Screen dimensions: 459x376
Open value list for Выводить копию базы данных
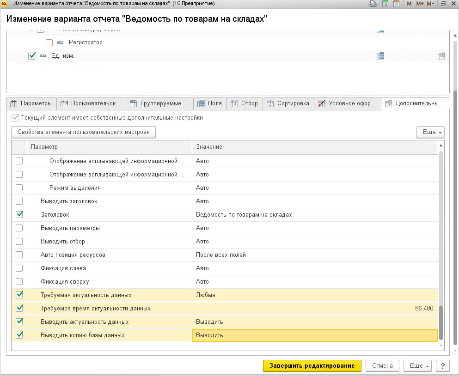pos(314,335)
